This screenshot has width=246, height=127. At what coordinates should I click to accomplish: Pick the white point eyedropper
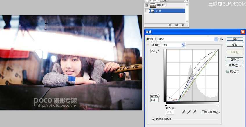pyautogui.click(x=194, y=112)
